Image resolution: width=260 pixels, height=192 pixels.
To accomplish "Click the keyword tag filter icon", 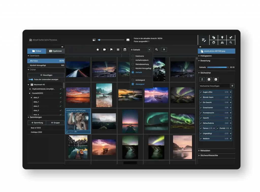I will tap(104, 50).
